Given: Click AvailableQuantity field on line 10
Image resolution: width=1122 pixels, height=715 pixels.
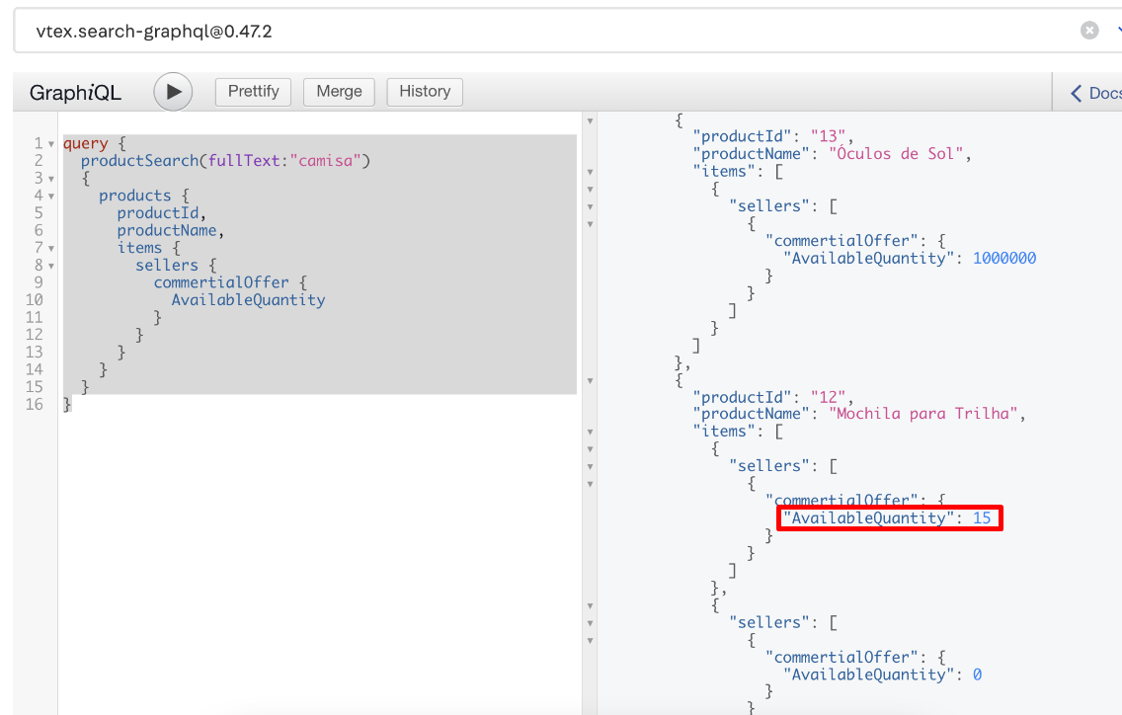Looking at the screenshot, I should (x=248, y=300).
